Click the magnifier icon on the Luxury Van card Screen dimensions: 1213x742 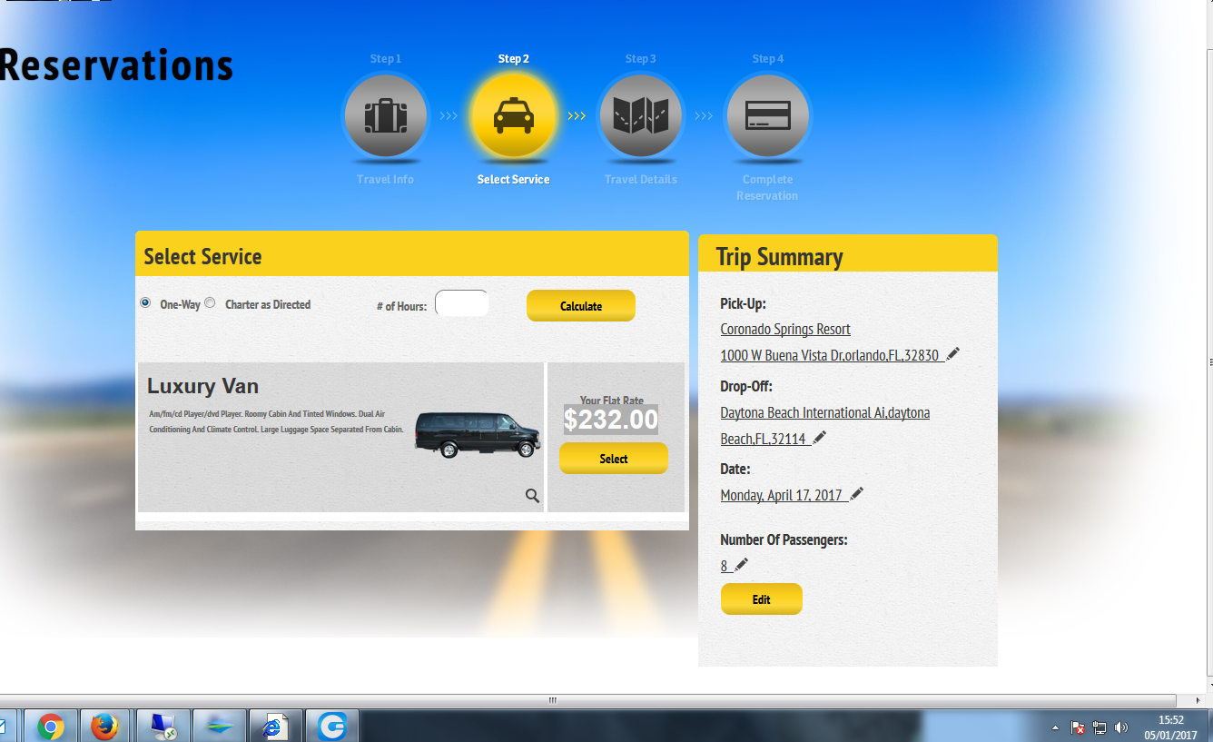coord(532,496)
